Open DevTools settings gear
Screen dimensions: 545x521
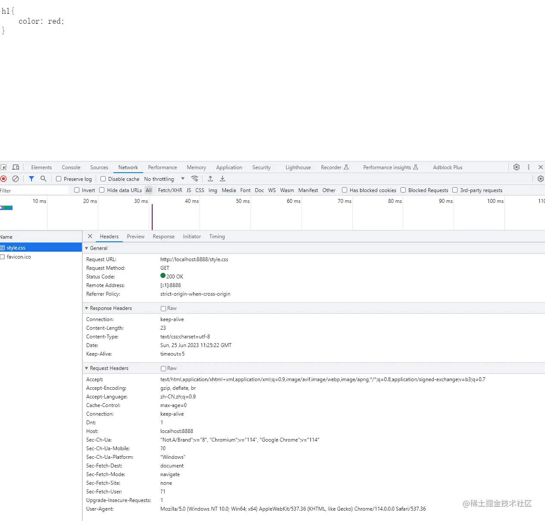pyautogui.click(x=517, y=167)
